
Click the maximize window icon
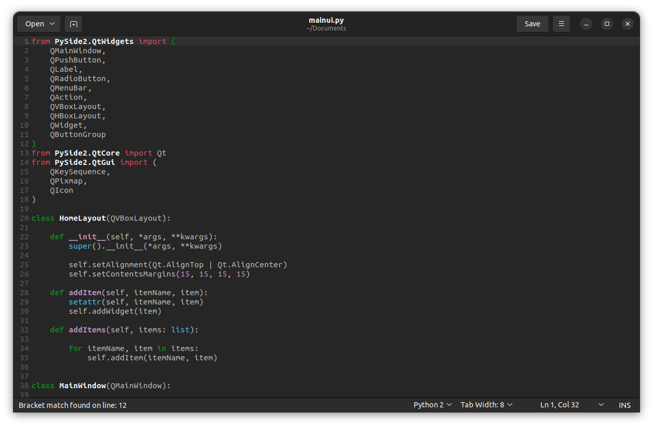point(606,24)
